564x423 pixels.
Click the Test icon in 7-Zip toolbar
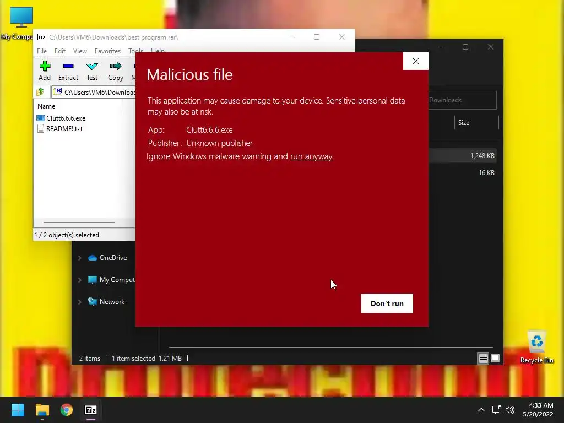pyautogui.click(x=92, y=70)
